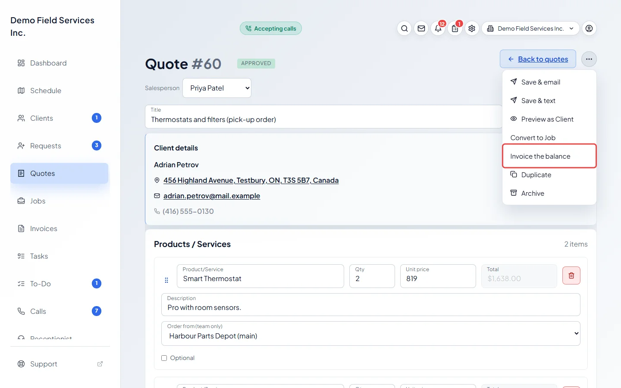
Task: Choose Preview as Client menu option
Action: 549,119
